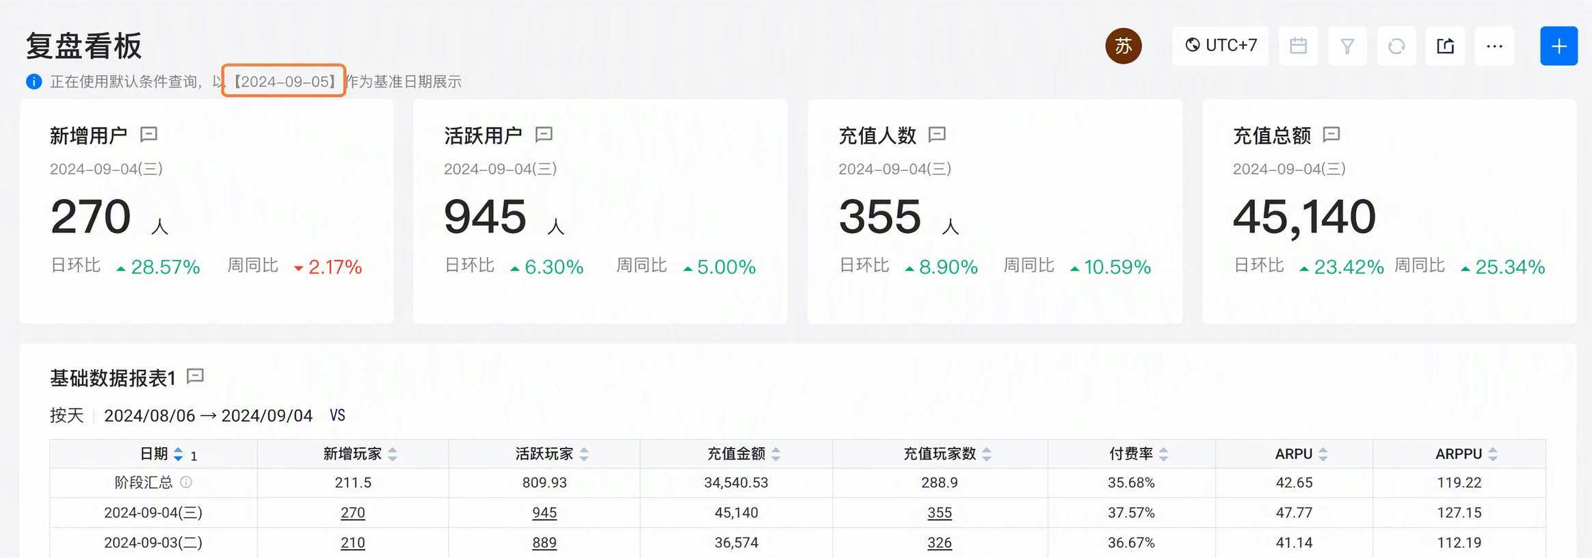1592x558 pixels.
Task: Click the info icon beside 阶段汇总
Action: tap(186, 482)
